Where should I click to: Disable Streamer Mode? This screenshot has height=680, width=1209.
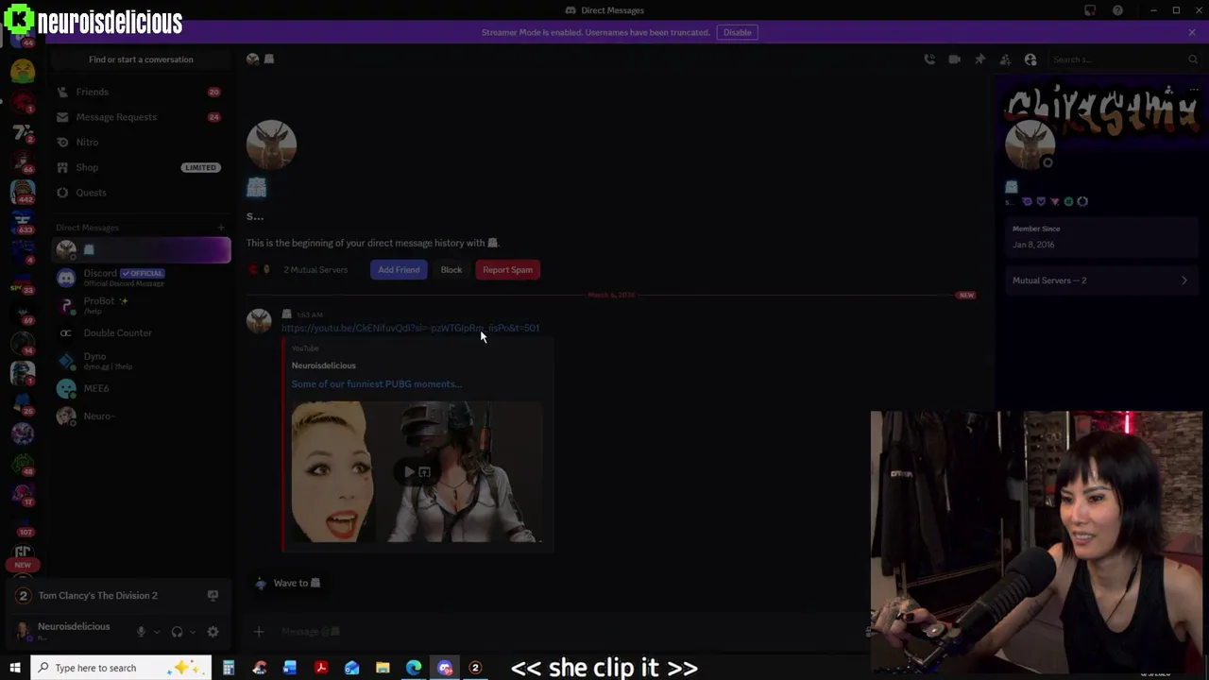pos(738,32)
